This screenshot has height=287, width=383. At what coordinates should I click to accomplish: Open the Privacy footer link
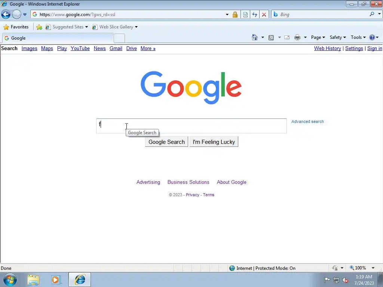click(x=193, y=195)
